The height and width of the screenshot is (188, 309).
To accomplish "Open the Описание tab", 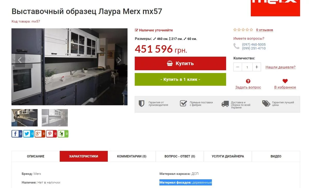I will point(36,156).
